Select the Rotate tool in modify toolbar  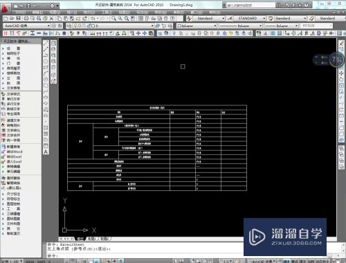pos(341,80)
